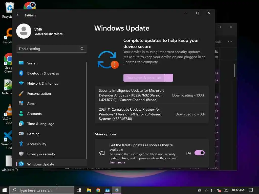Open System settings
This screenshot has height=194, width=259.
(52, 63)
